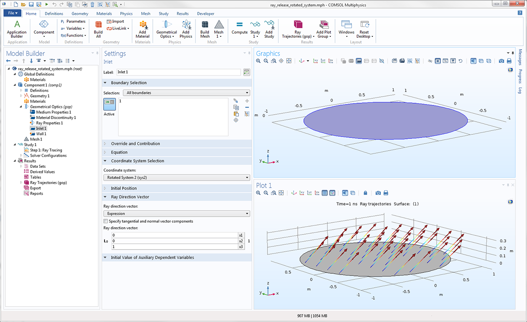Screen dimensions: 527x322
Task: Expand the Override and Contribution section
Action: [135, 144]
